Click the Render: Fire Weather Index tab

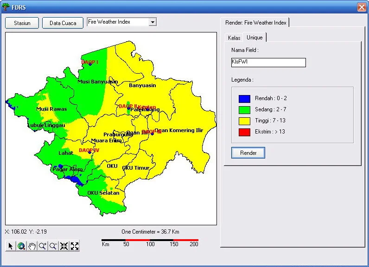pyautogui.click(x=255, y=23)
